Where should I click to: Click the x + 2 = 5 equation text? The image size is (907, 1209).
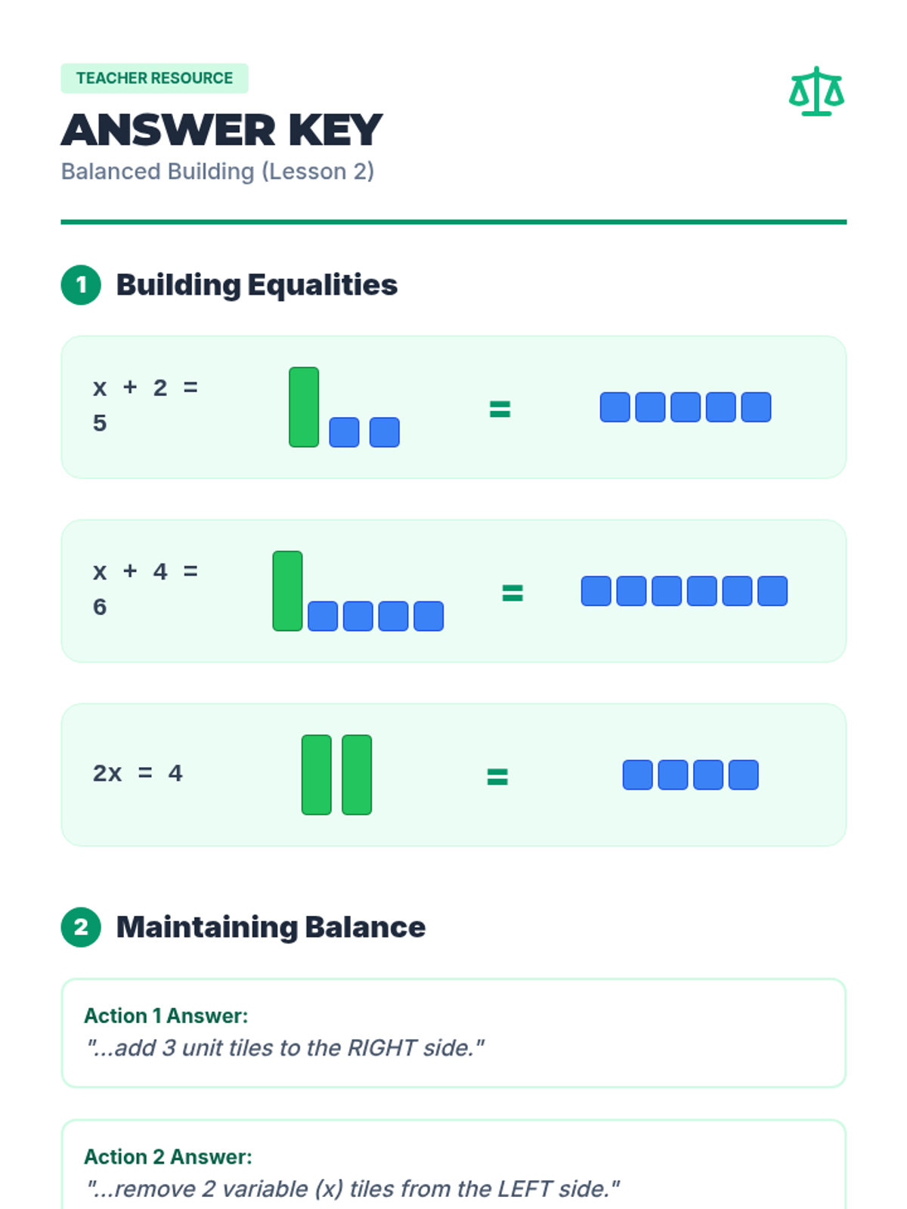coord(144,405)
